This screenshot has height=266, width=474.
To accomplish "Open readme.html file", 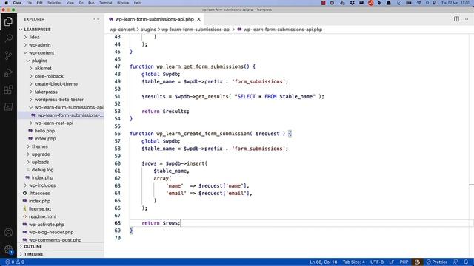I will click(42, 216).
